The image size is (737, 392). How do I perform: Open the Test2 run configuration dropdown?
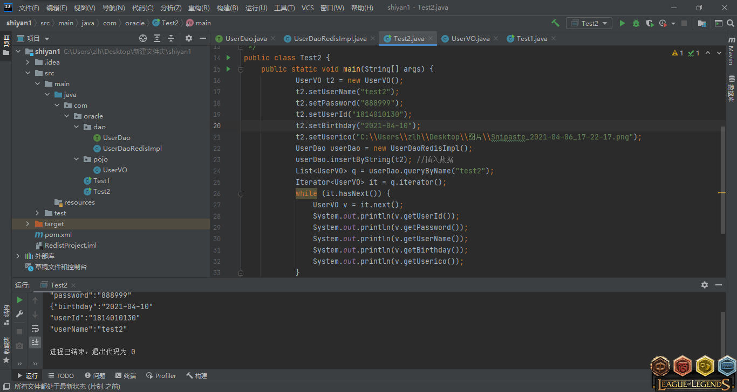[x=589, y=23]
